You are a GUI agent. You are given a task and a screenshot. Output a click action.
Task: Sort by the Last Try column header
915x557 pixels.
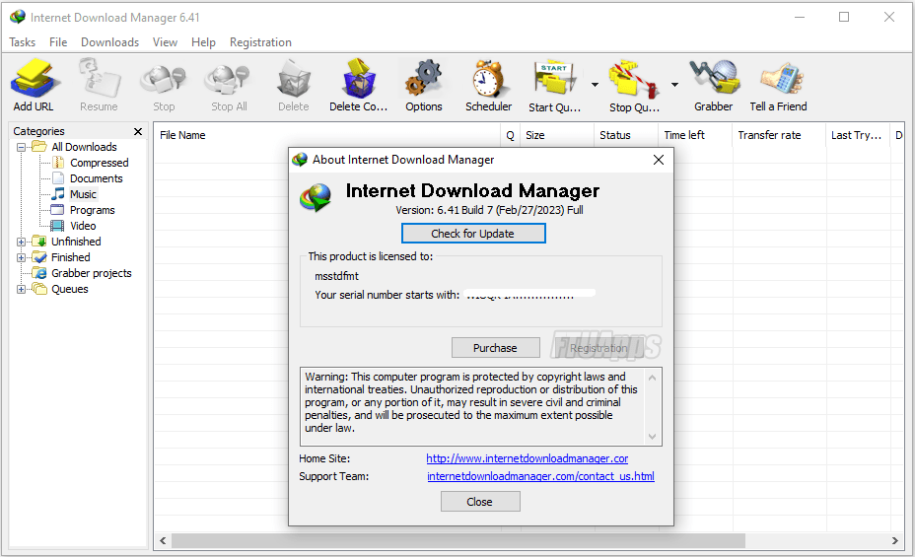[x=857, y=135]
